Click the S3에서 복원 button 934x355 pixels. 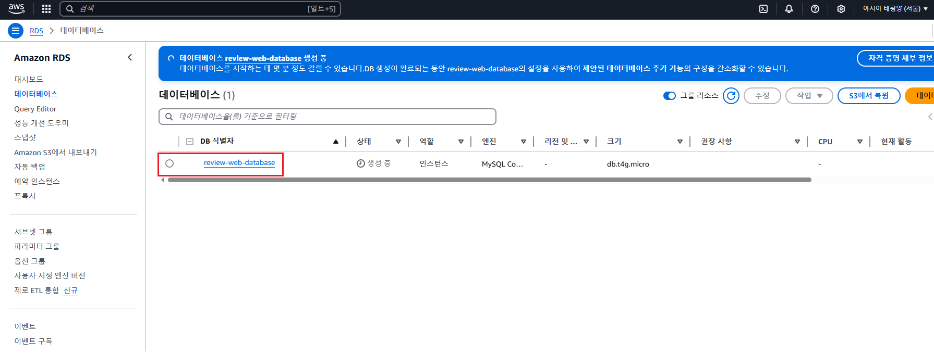point(869,96)
